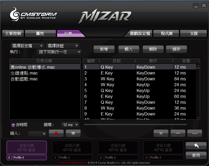Select step 1 Q Key KeyDown row
This screenshot has width=209, height=166.
pyautogui.click(x=140, y=67)
